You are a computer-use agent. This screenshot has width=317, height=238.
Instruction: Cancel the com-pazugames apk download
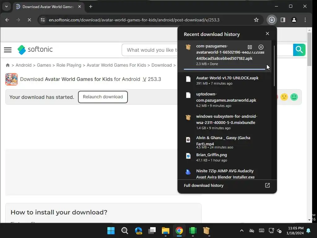pyautogui.click(x=261, y=47)
